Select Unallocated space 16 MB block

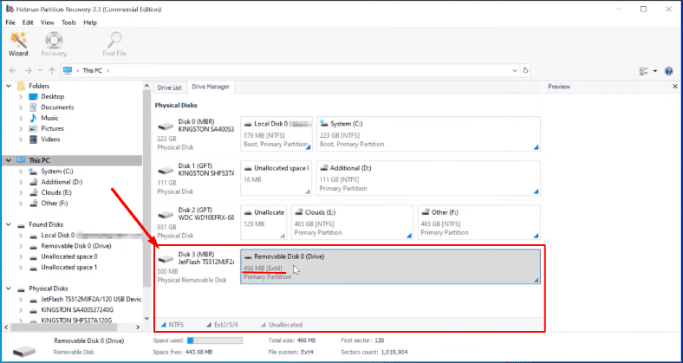[x=276, y=178]
